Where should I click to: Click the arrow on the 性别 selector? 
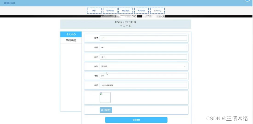tap(185, 66)
